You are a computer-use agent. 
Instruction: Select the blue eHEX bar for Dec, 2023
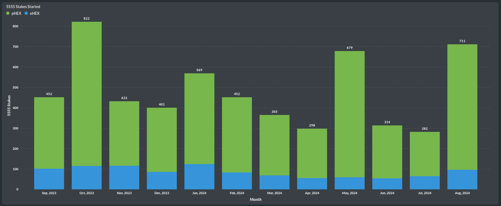coord(162,180)
